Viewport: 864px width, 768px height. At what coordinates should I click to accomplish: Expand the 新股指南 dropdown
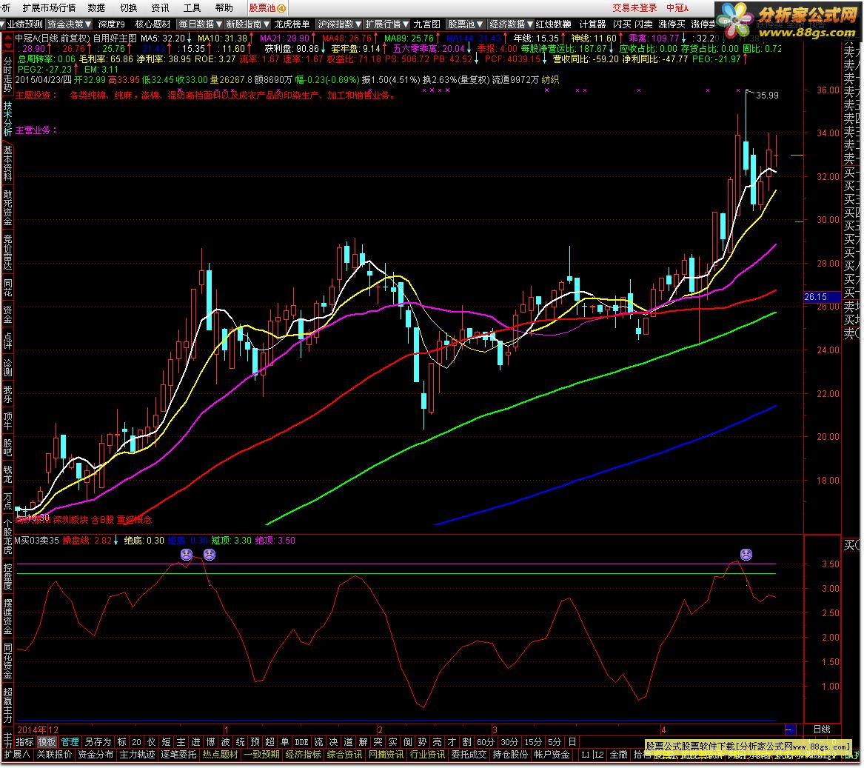click(247, 24)
